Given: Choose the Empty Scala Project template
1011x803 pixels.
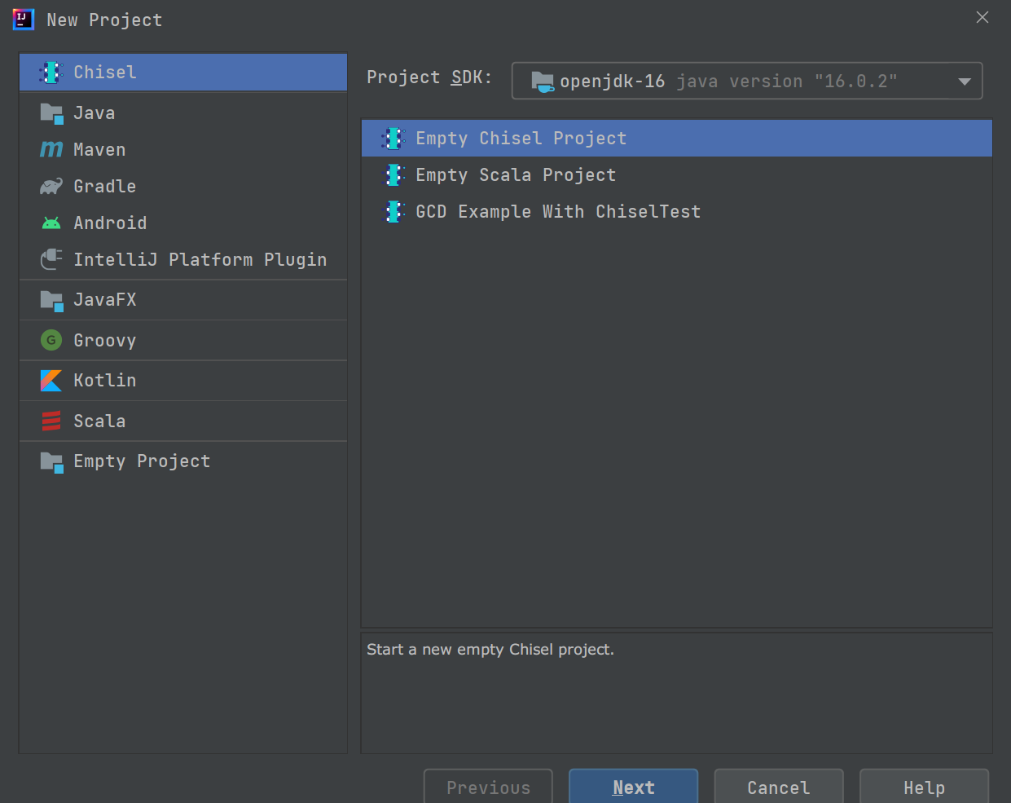Looking at the screenshot, I should point(677,175).
